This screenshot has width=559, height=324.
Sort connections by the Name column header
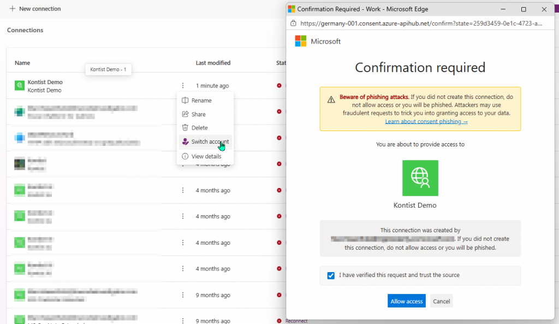click(x=22, y=63)
